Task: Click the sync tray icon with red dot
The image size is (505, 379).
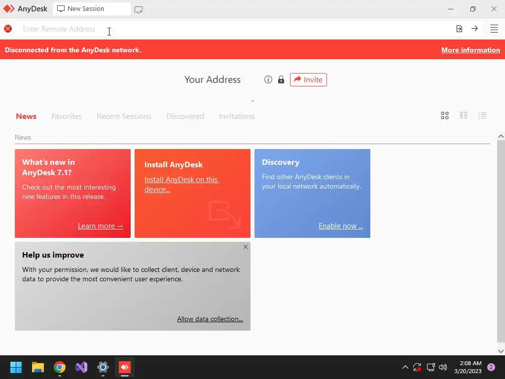Action: coord(417,367)
